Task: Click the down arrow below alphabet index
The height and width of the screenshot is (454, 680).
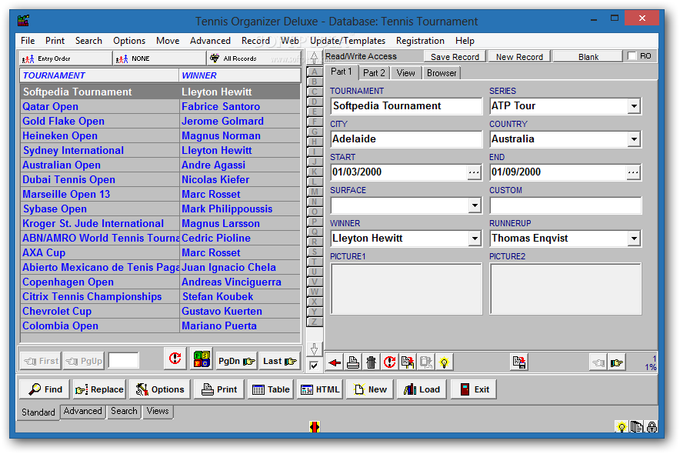Action: tap(315, 349)
